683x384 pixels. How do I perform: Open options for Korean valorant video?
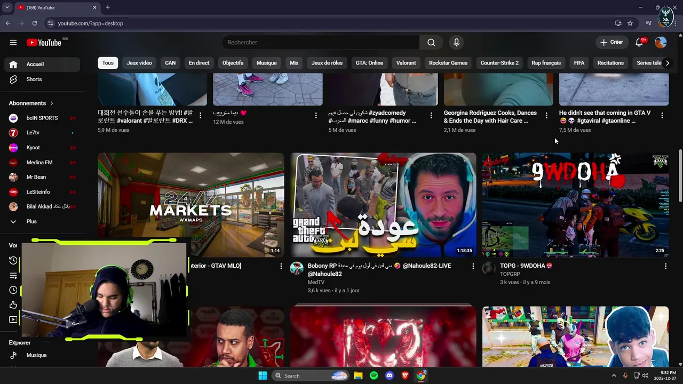tap(200, 115)
